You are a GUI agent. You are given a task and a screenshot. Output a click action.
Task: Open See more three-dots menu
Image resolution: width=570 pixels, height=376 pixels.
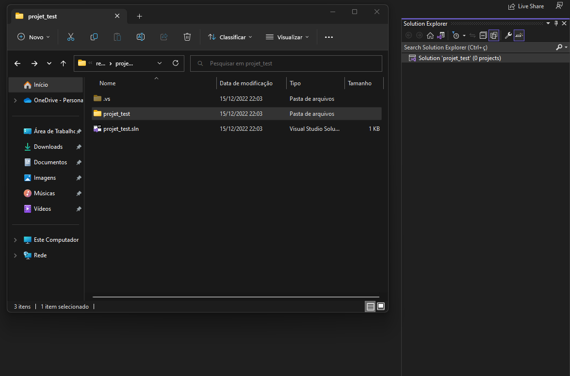coord(328,37)
